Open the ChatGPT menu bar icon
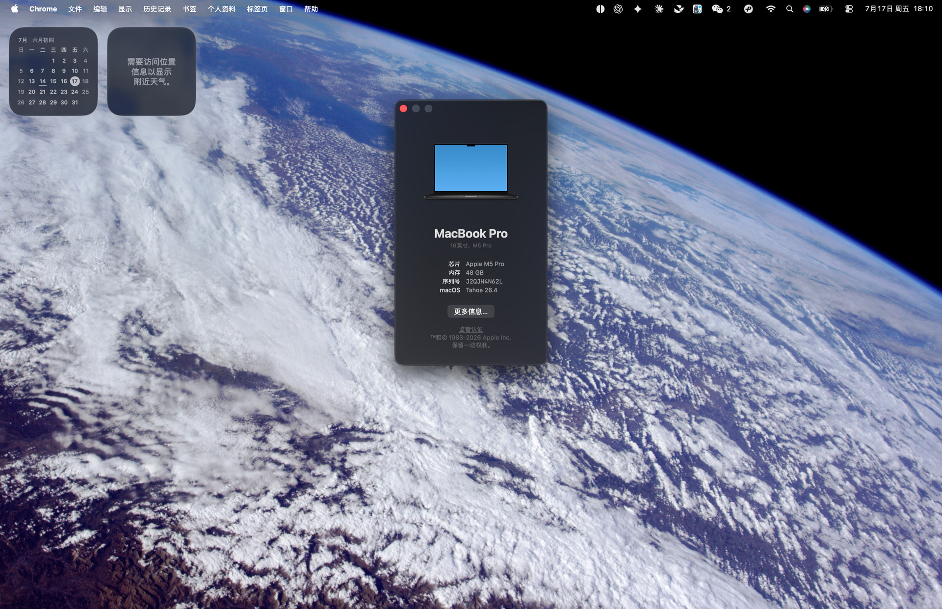Screen dimensions: 942x609 pyautogui.click(x=618, y=9)
